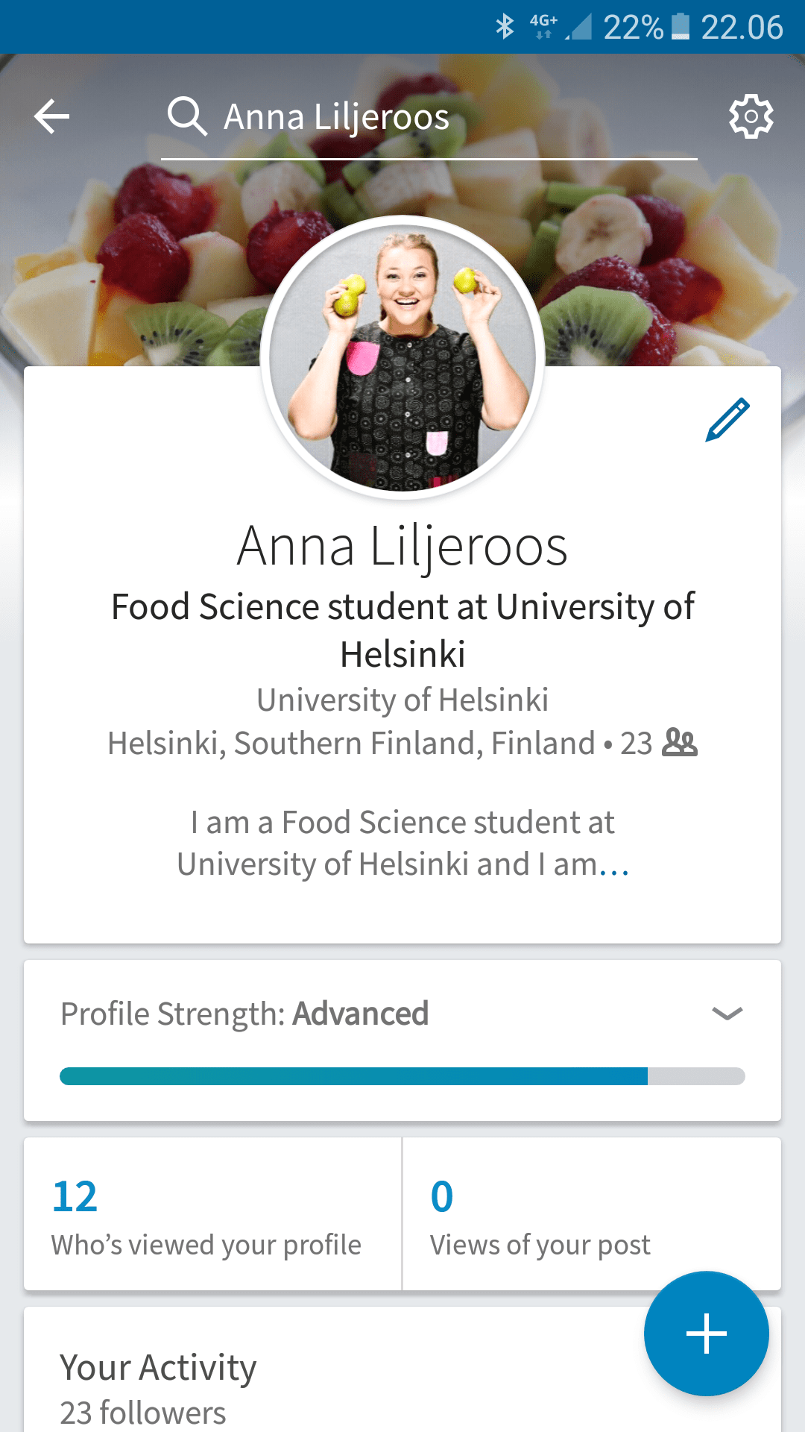The image size is (805, 1432).
Task: Tap the Bluetooth status bar icon
Action: tap(505, 27)
